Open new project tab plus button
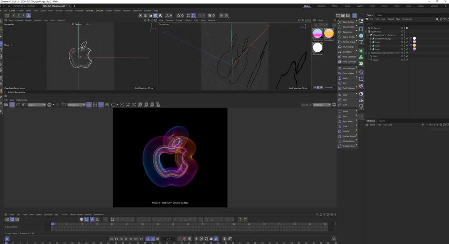 click(74, 6)
